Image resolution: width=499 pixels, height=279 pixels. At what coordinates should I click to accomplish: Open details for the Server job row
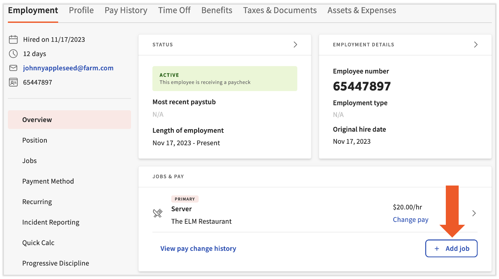click(x=474, y=213)
